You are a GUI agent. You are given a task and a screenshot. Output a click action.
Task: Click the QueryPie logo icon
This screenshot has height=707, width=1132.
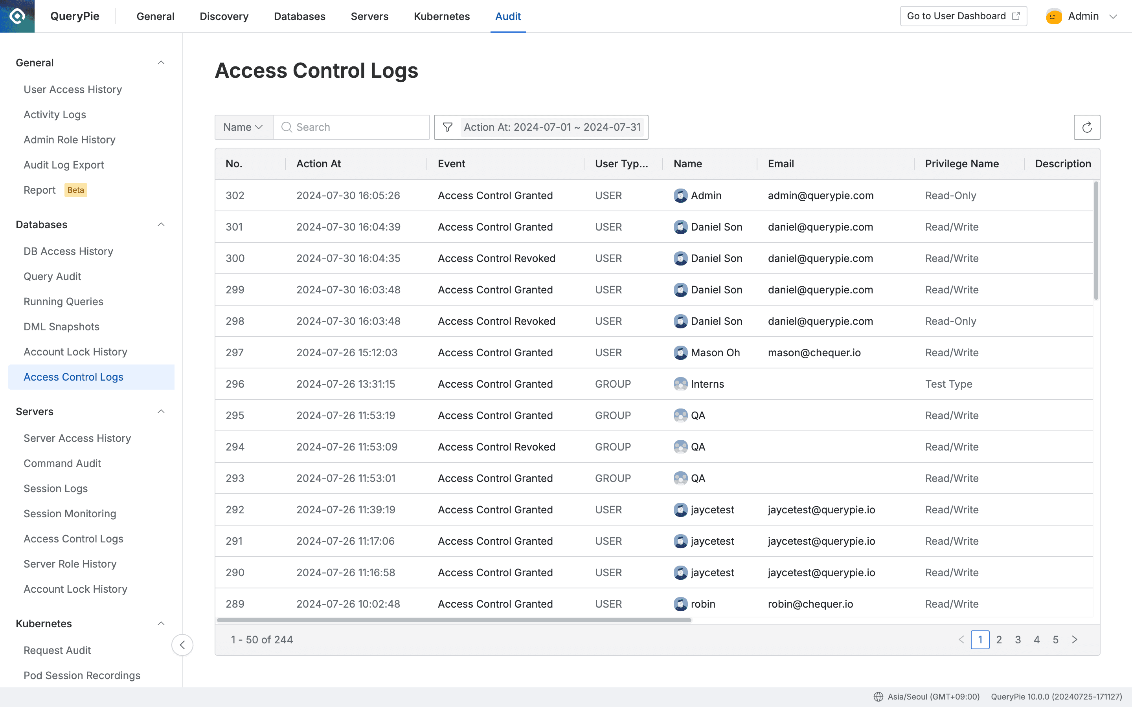pyautogui.click(x=17, y=16)
